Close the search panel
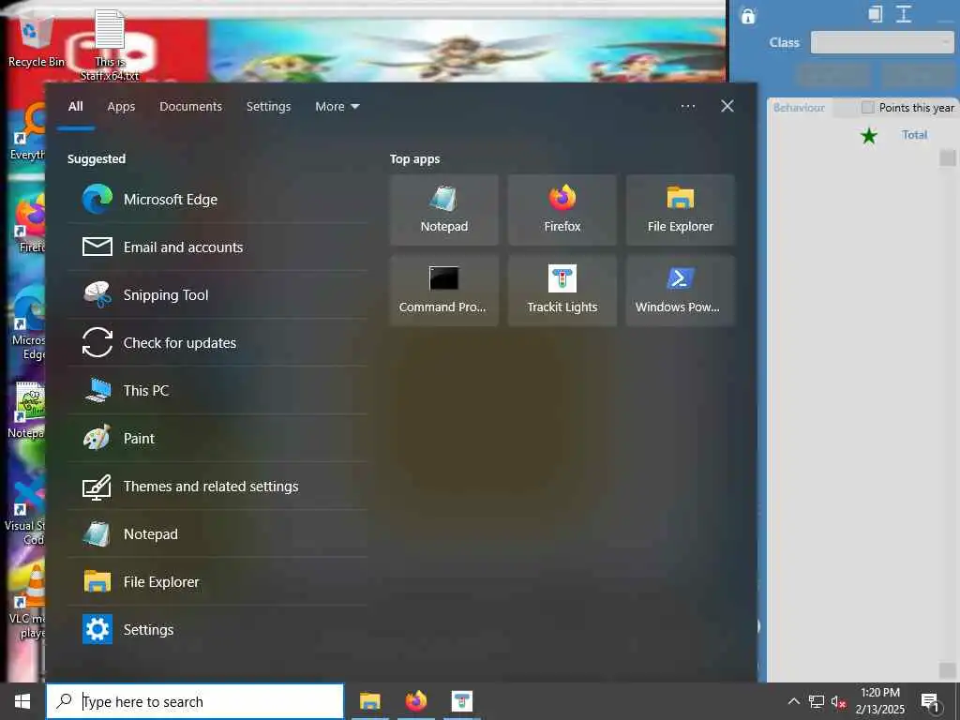The image size is (960, 720). point(727,107)
